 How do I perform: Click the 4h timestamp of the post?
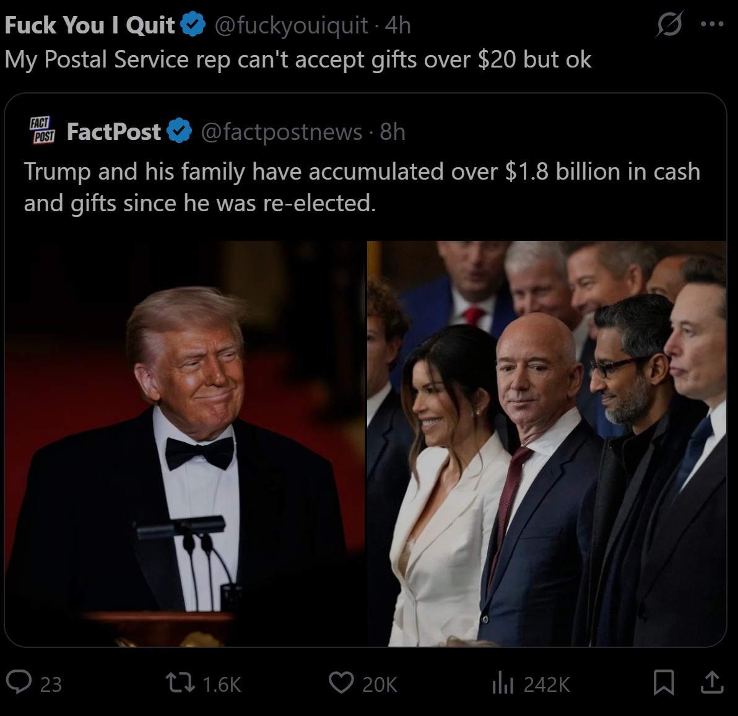[397, 25]
